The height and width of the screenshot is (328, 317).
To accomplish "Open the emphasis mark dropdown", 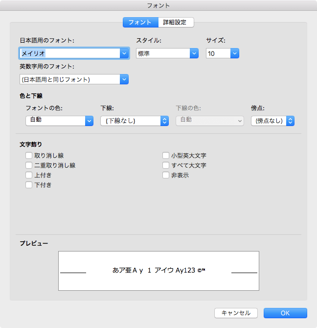I will click(x=290, y=121).
